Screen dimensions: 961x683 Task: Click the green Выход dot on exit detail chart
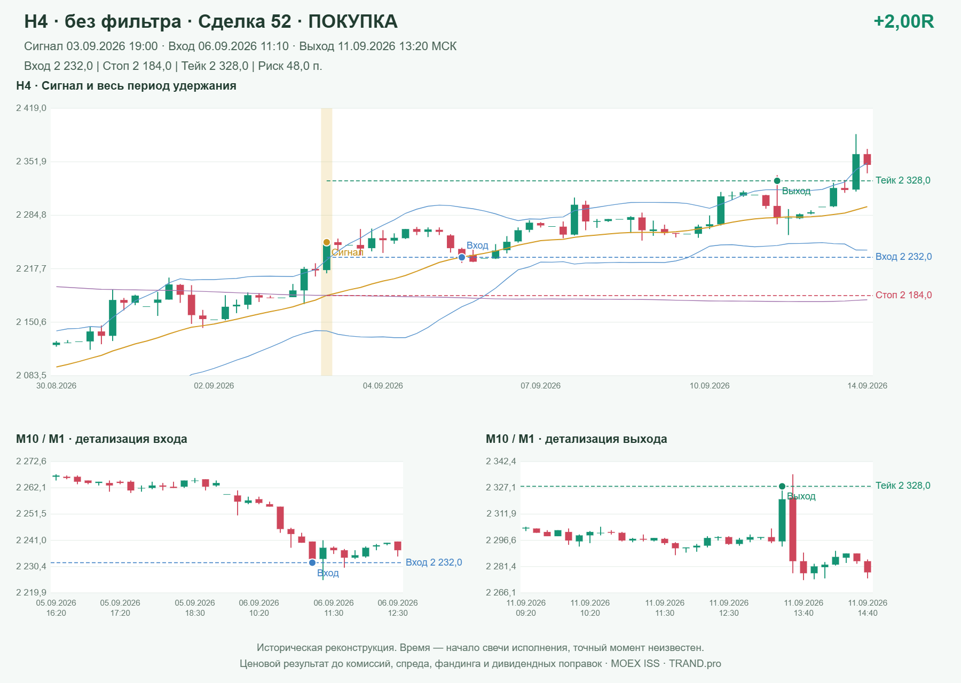pos(782,486)
